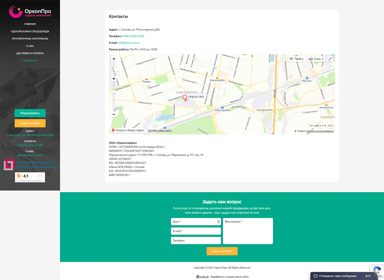
Task: Click the info@oreol-siz.ru link in Контакты
Action: click(129, 43)
